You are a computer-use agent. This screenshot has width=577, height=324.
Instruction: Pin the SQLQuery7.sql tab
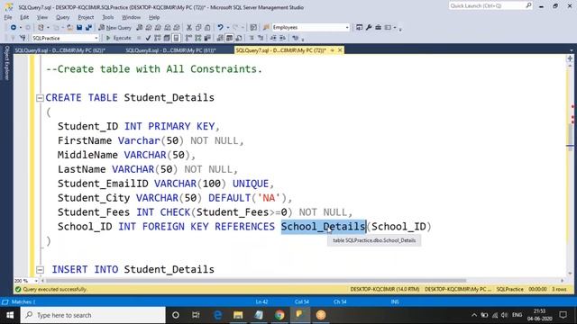[x=333, y=50]
